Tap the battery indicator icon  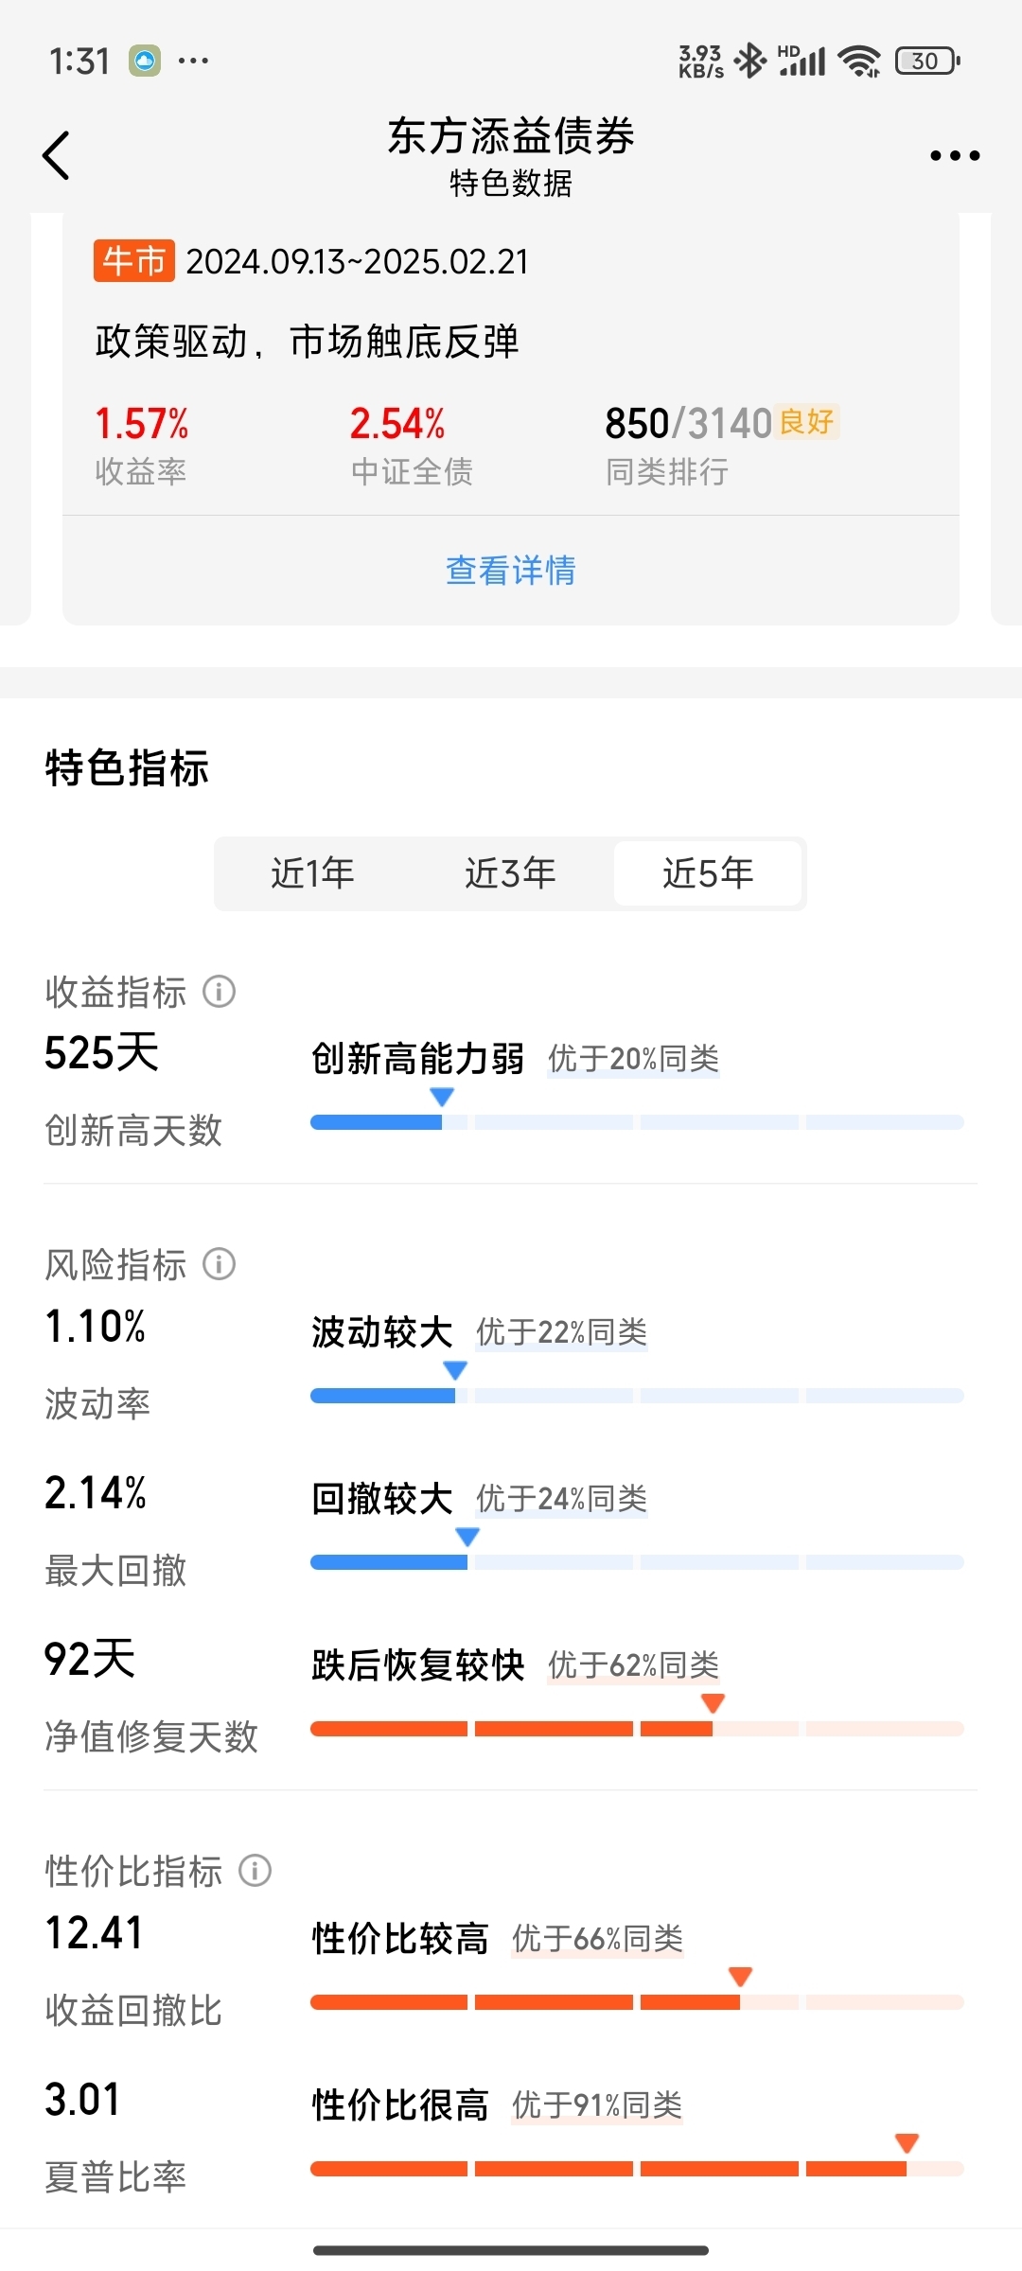coord(927,61)
